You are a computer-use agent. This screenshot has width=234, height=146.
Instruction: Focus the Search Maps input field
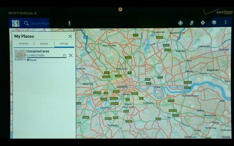40,23
